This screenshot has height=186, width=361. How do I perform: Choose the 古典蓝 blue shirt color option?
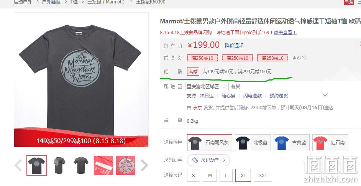[292, 143]
